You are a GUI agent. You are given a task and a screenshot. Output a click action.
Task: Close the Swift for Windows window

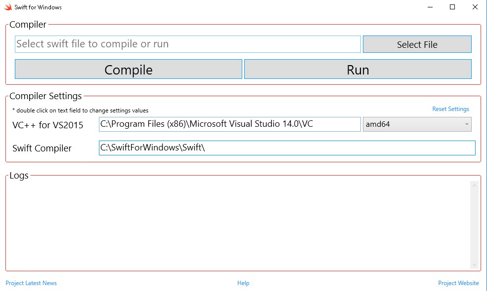pyautogui.click(x=475, y=7)
